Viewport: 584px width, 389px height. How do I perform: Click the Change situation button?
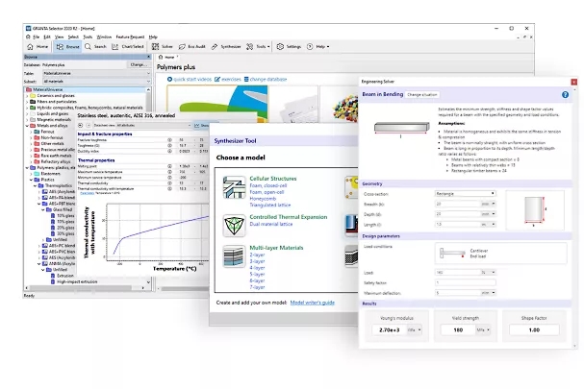click(x=422, y=94)
